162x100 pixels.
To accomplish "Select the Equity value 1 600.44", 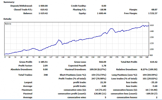I will point(102,13).
